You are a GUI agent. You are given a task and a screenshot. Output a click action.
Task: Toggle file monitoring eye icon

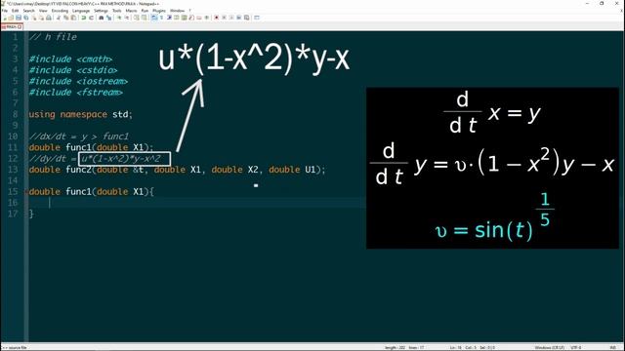click(x=206, y=18)
